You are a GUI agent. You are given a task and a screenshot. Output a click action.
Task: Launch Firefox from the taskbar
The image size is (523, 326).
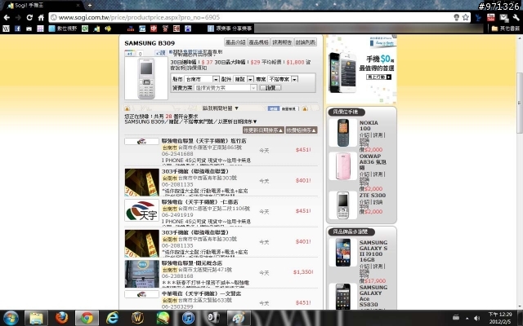click(61, 318)
